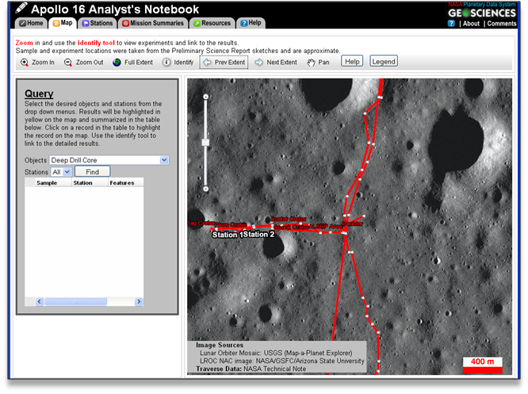This screenshot has height=394, width=528.
Task: Activate the Identify tool
Action: click(x=178, y=62)
